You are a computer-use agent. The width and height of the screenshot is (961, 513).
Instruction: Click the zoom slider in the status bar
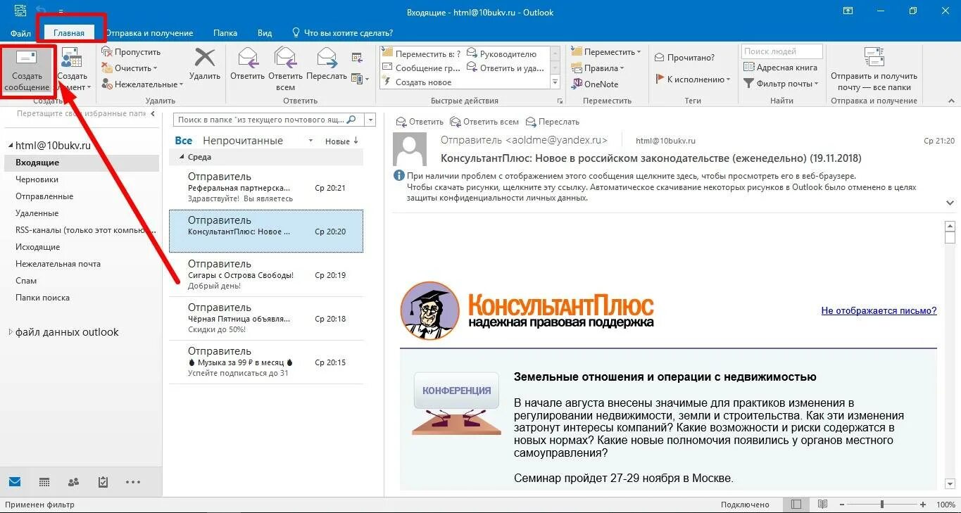pyautogui.click(x=883, y=505)
